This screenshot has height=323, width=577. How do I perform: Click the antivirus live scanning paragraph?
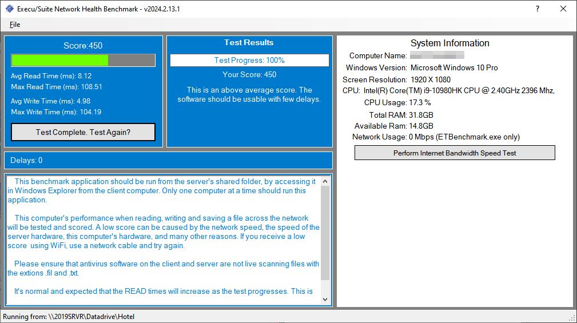click(163, 268)
